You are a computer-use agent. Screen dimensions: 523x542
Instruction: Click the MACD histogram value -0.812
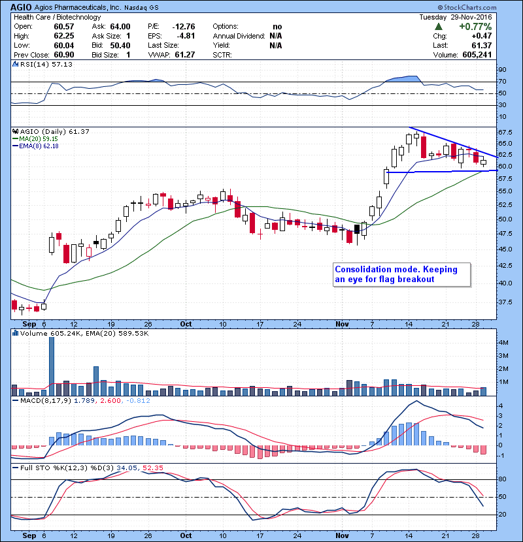pos(138,401)
